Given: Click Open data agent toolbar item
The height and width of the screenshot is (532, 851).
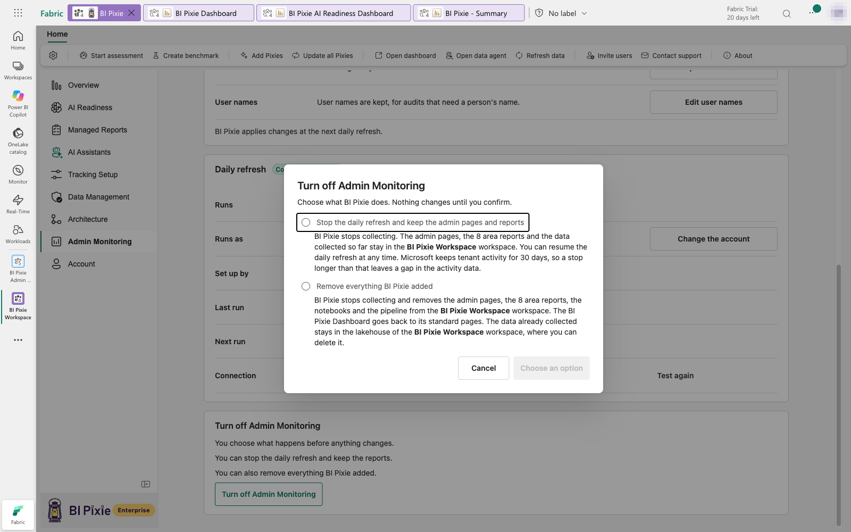Looking at the screenshot, I should tap(476, 55).
